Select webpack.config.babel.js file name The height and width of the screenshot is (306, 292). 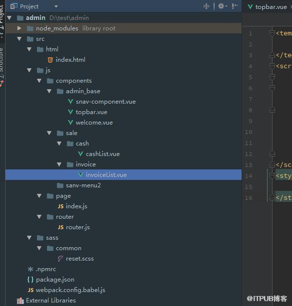pyautogui.click(x=70, y=290)
